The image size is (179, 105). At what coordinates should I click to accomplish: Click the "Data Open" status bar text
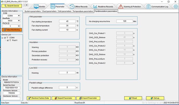(5, 103)
